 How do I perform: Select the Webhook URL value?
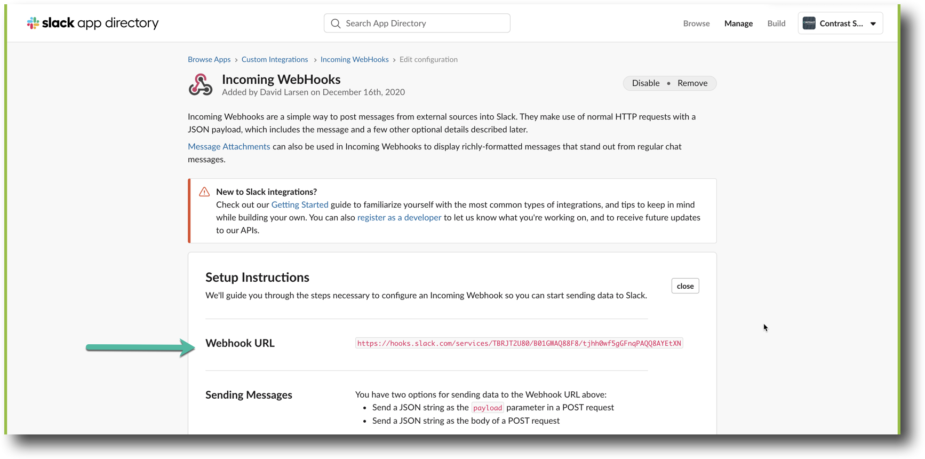point(519,343)
